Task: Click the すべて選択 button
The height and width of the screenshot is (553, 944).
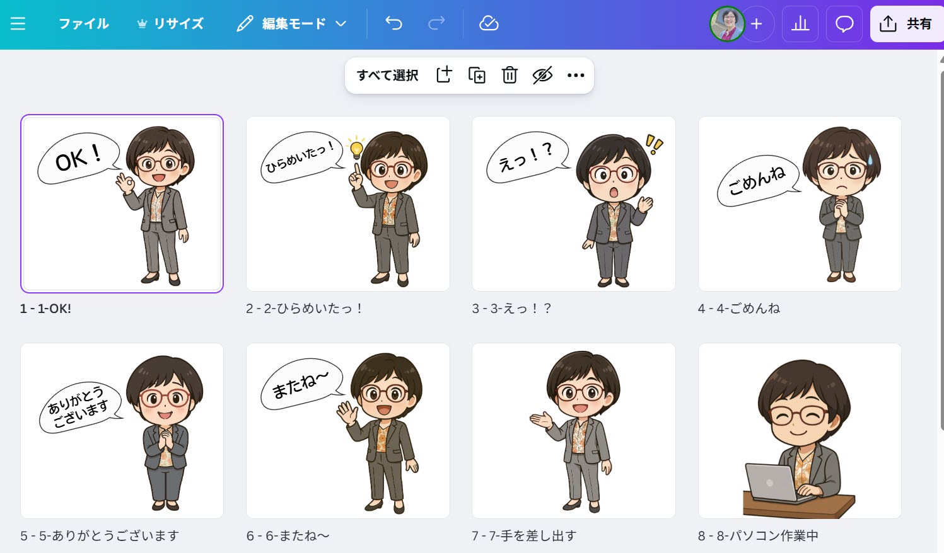Action: 387,75
